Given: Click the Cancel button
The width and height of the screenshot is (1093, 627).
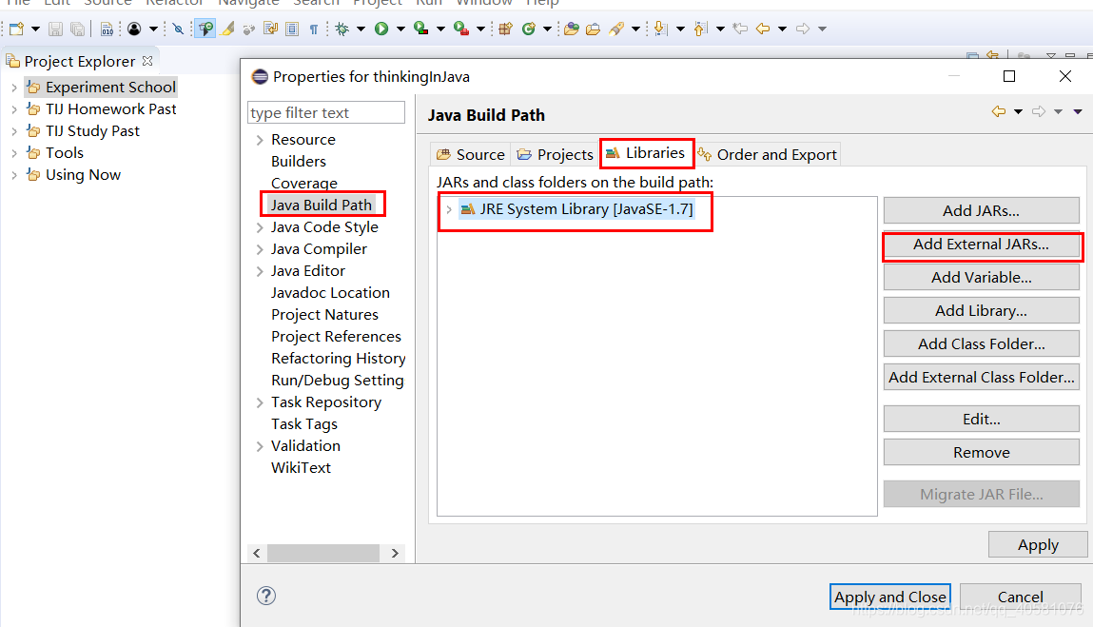Looking at the screenshot, I should tap(1021, 597).
